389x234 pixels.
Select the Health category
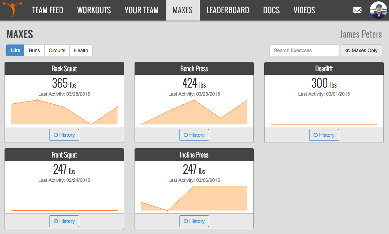pos(81,50)
